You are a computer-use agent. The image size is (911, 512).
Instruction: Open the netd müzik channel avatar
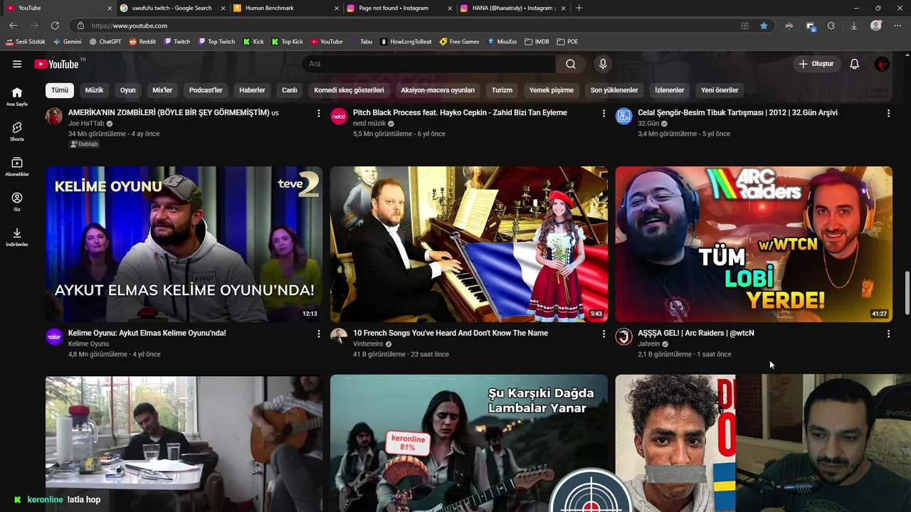point(339,116)
